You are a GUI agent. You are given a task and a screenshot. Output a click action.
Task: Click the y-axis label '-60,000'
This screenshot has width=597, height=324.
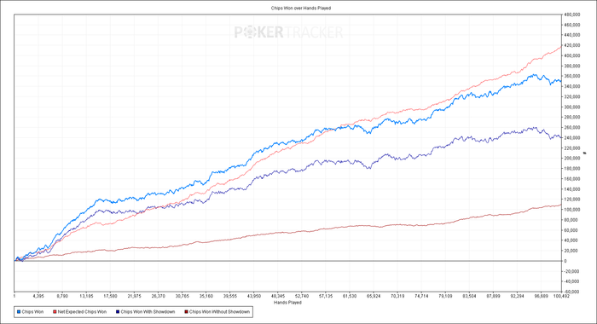click(x=572, y=292)
